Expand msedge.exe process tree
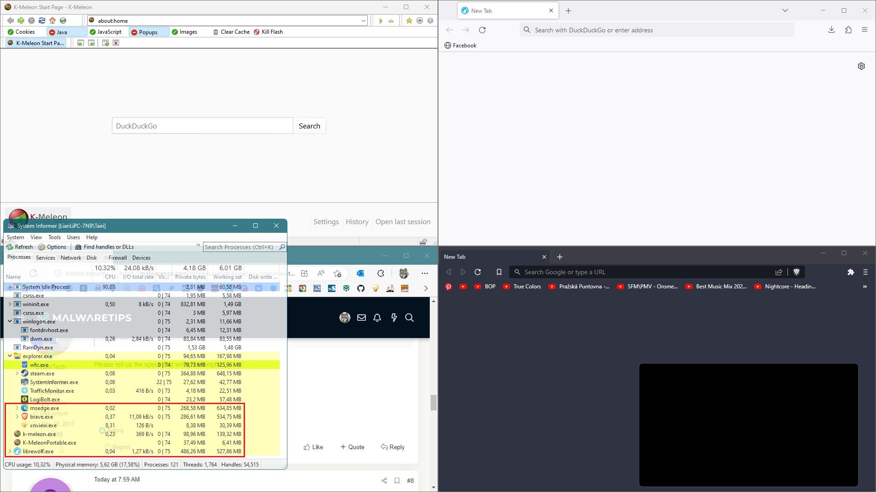This screenshot has height=492, width=876. pyautogui.click(x=17, y=408)
